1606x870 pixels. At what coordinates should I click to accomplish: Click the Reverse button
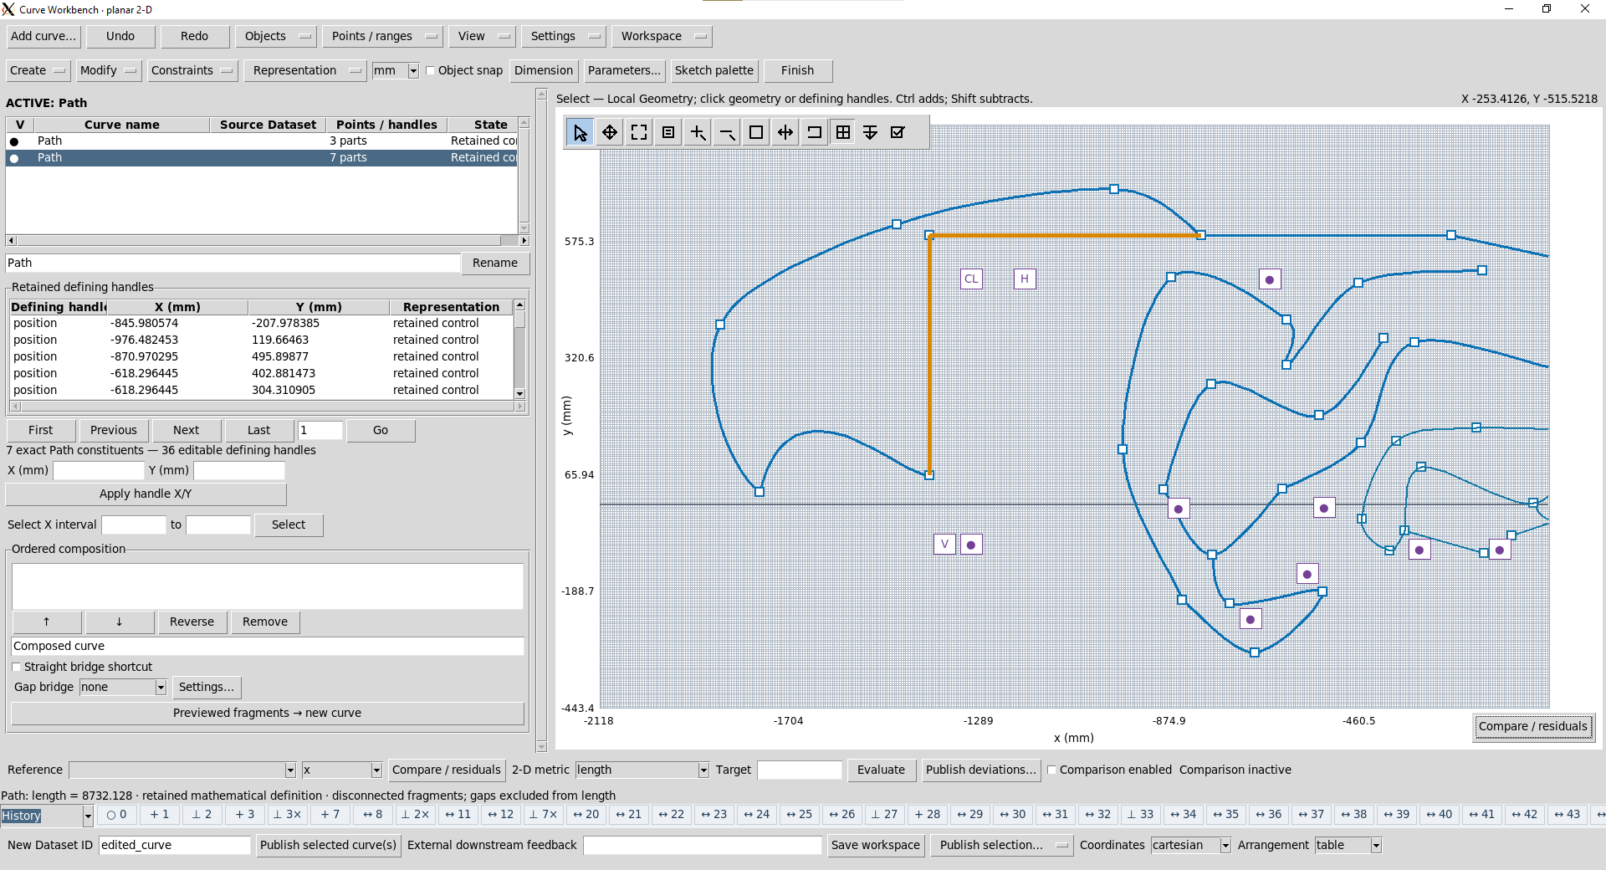[x=192, y=622]
